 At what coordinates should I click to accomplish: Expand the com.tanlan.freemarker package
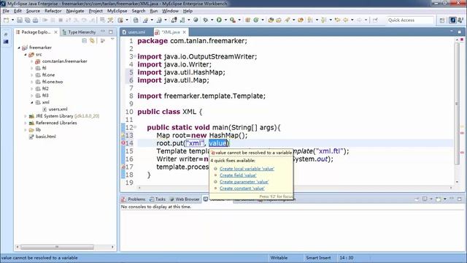pyautogui.click(x=32, y=61)
